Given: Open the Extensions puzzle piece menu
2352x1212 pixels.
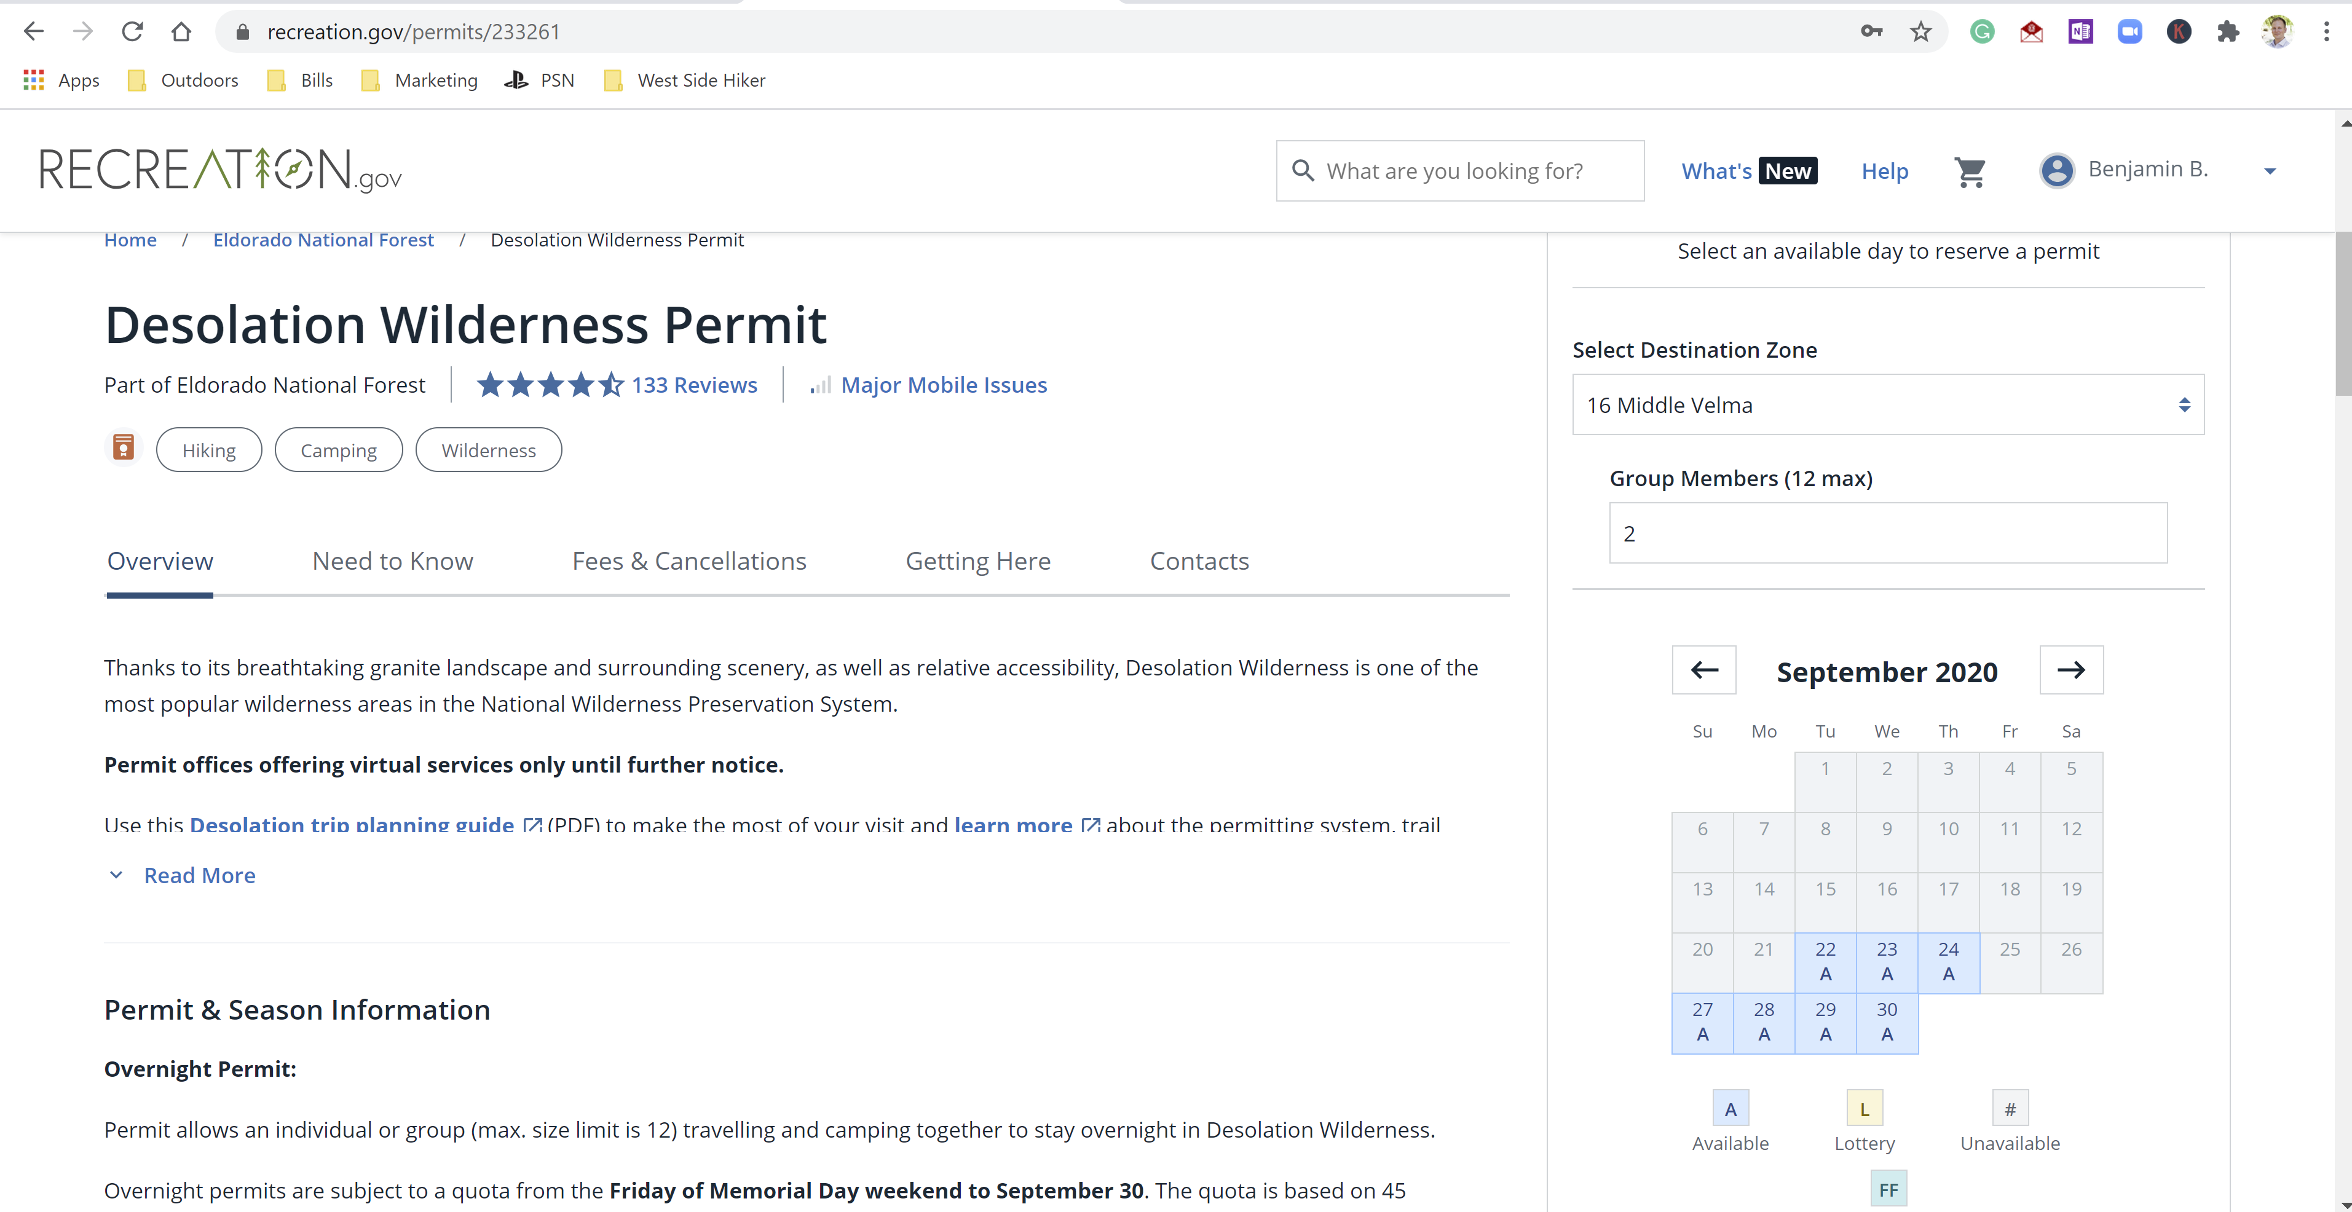Looking at the screenshot, I should tap(2228, 32).
